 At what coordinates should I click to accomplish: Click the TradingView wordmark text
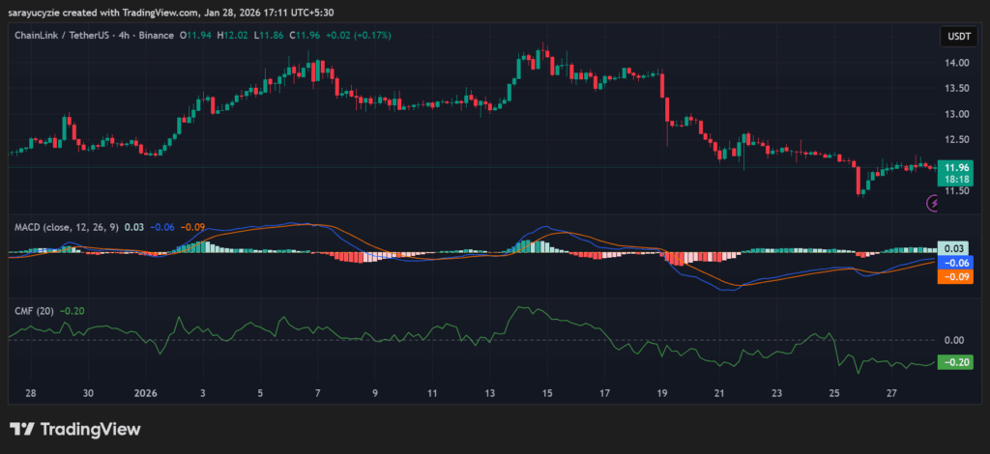click(92, 429)
